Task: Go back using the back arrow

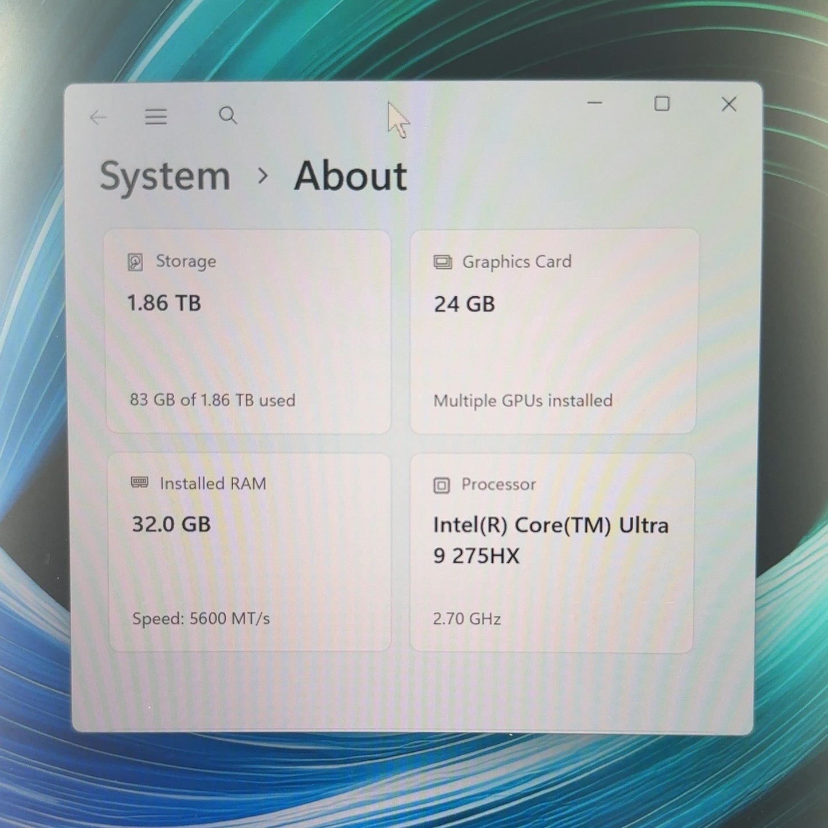Action: point(99,117)
